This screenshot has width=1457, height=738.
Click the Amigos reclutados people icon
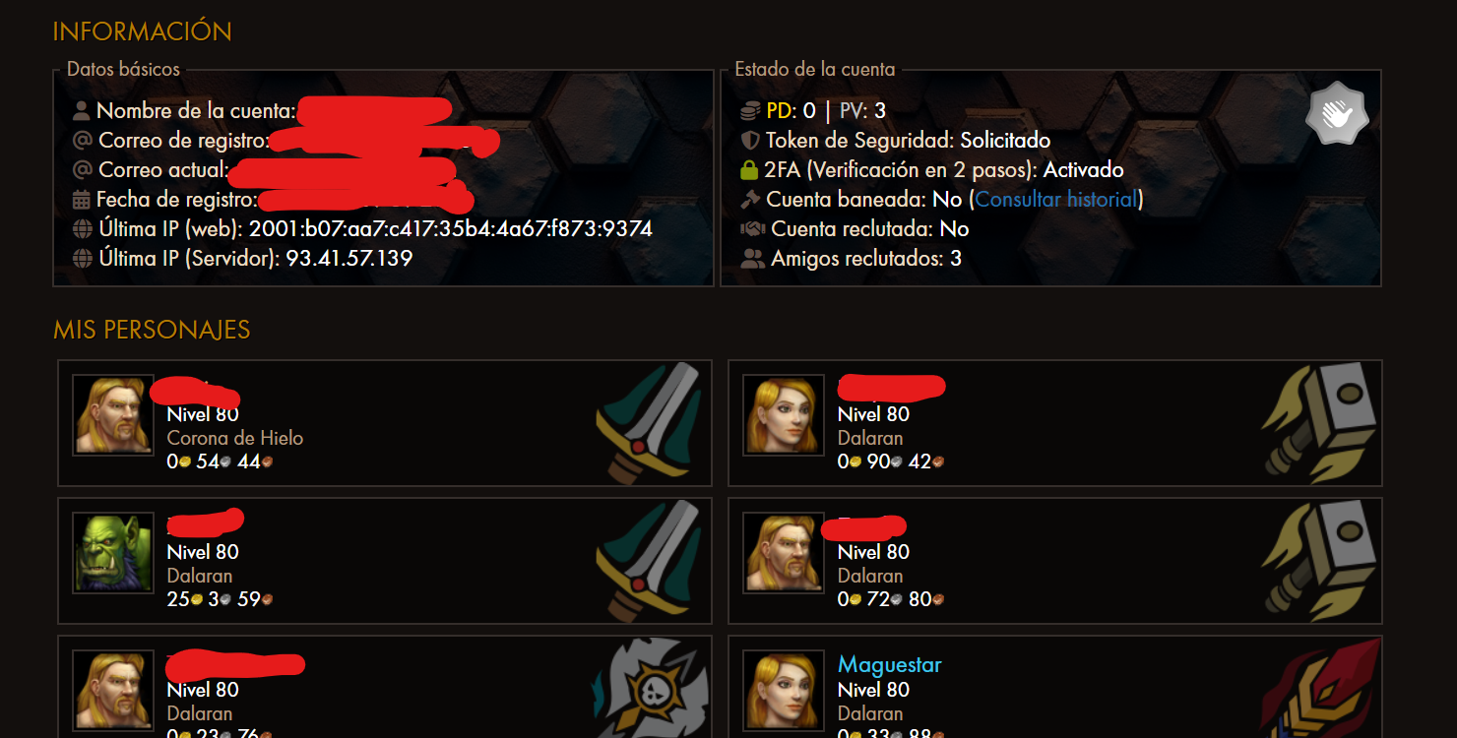click(753, 259)
